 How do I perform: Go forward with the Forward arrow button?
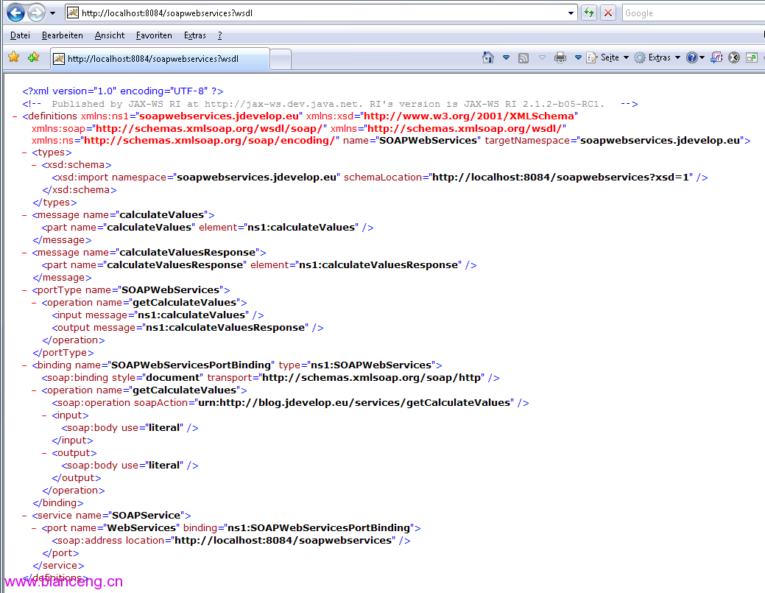click(x=36, y=13)
